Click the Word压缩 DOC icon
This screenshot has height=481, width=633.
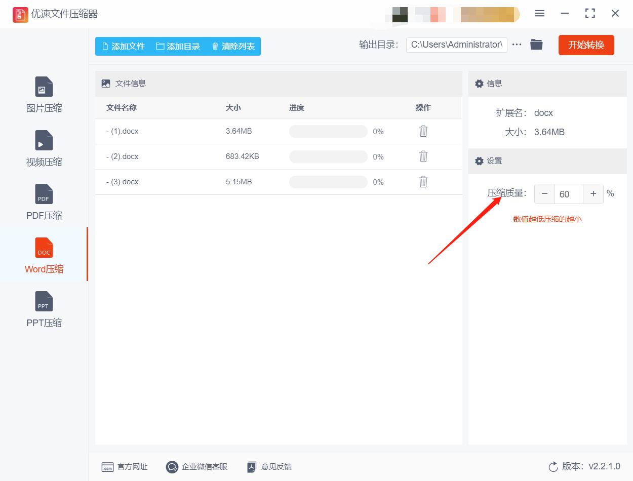(44, 248)
